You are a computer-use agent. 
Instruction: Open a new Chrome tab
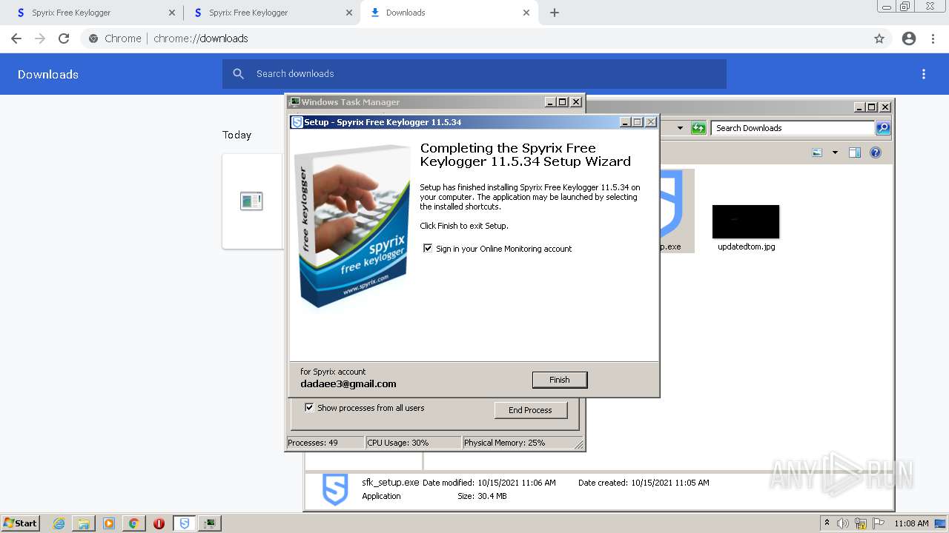click(555, 13)
